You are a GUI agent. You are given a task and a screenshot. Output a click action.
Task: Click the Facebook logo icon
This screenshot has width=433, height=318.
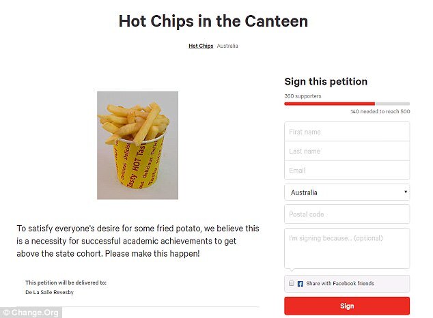click(x=301, y=283)
